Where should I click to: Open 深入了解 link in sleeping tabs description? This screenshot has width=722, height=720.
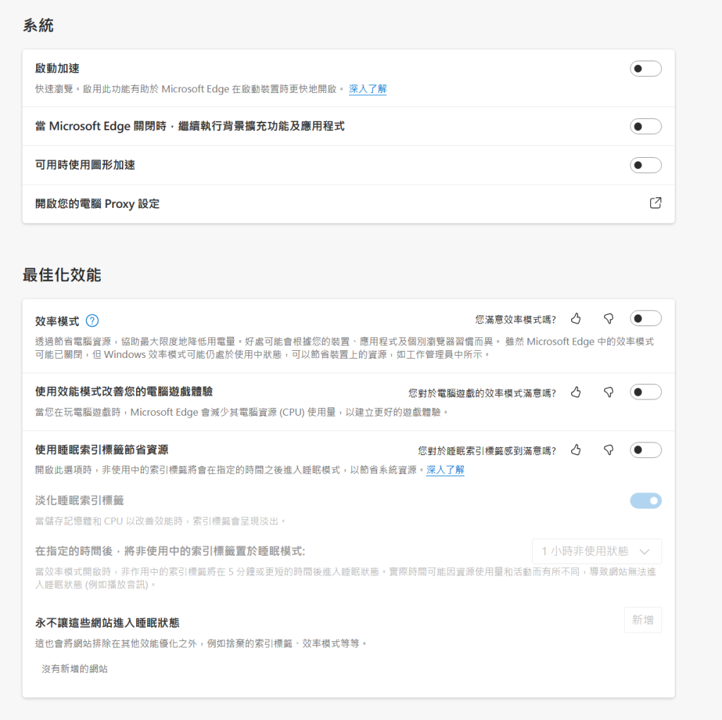(445, 470)
